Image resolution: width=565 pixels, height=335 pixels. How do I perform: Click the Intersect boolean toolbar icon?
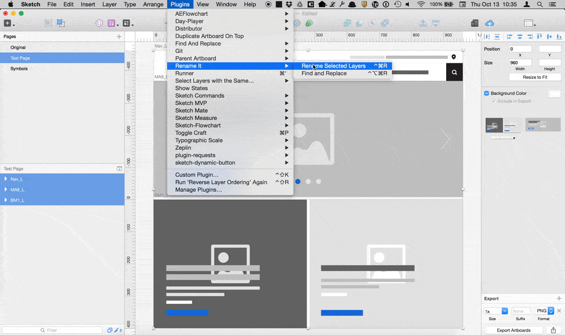(x=372, y=24)
